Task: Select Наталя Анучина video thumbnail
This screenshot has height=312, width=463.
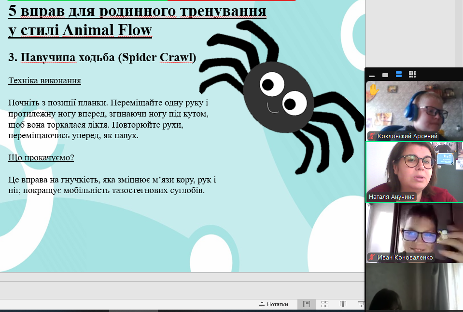Action: click(414, 172)
